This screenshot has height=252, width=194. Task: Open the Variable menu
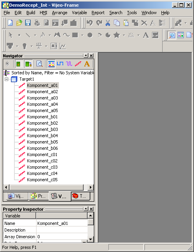click(x=79, y=13)
